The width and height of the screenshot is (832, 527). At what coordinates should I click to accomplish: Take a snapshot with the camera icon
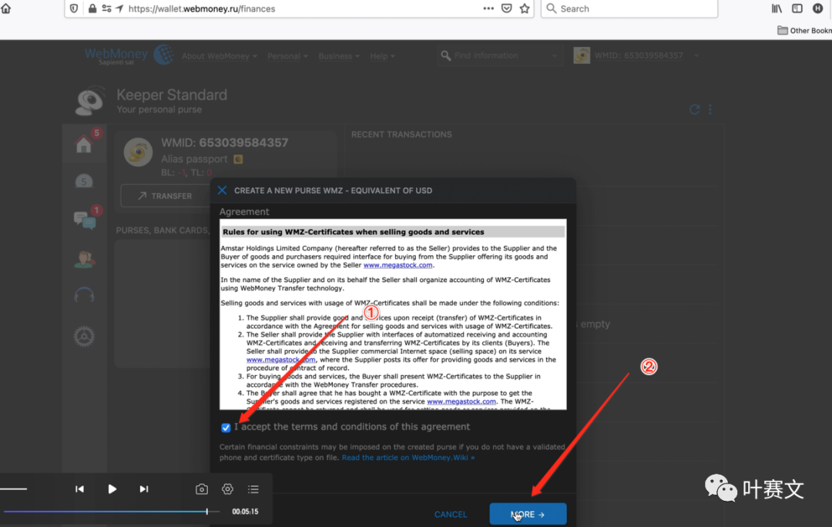(x=202, y=489)
